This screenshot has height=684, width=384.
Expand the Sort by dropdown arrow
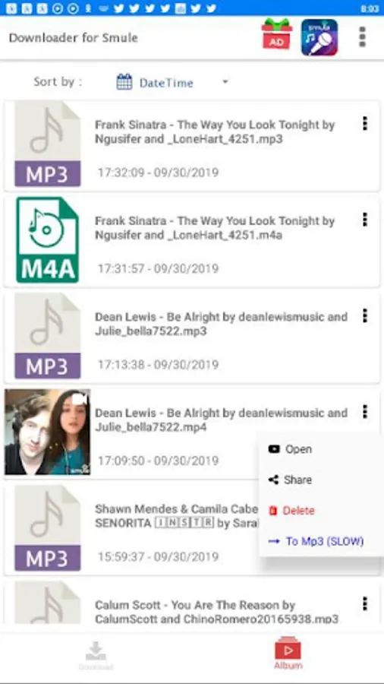[225, 81]
